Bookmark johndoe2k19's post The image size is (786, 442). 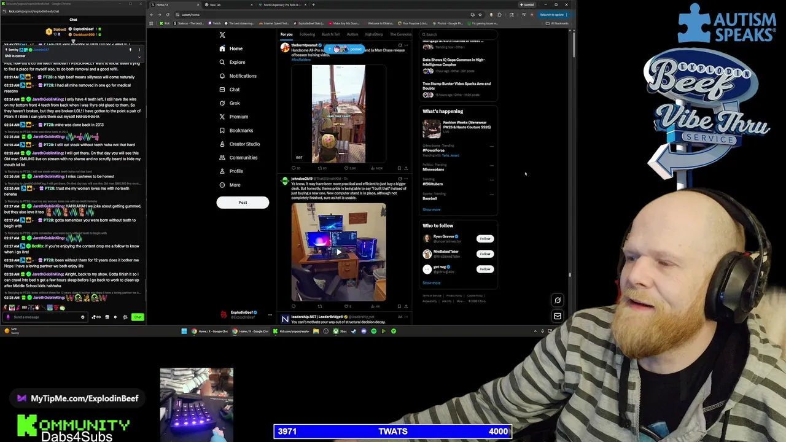(399, 306)
